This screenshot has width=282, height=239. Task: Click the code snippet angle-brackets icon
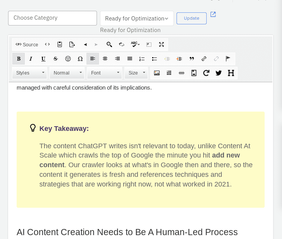tap(47, 44)
